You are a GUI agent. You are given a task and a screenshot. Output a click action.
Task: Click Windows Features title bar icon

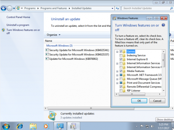click(x=114, y=18)
